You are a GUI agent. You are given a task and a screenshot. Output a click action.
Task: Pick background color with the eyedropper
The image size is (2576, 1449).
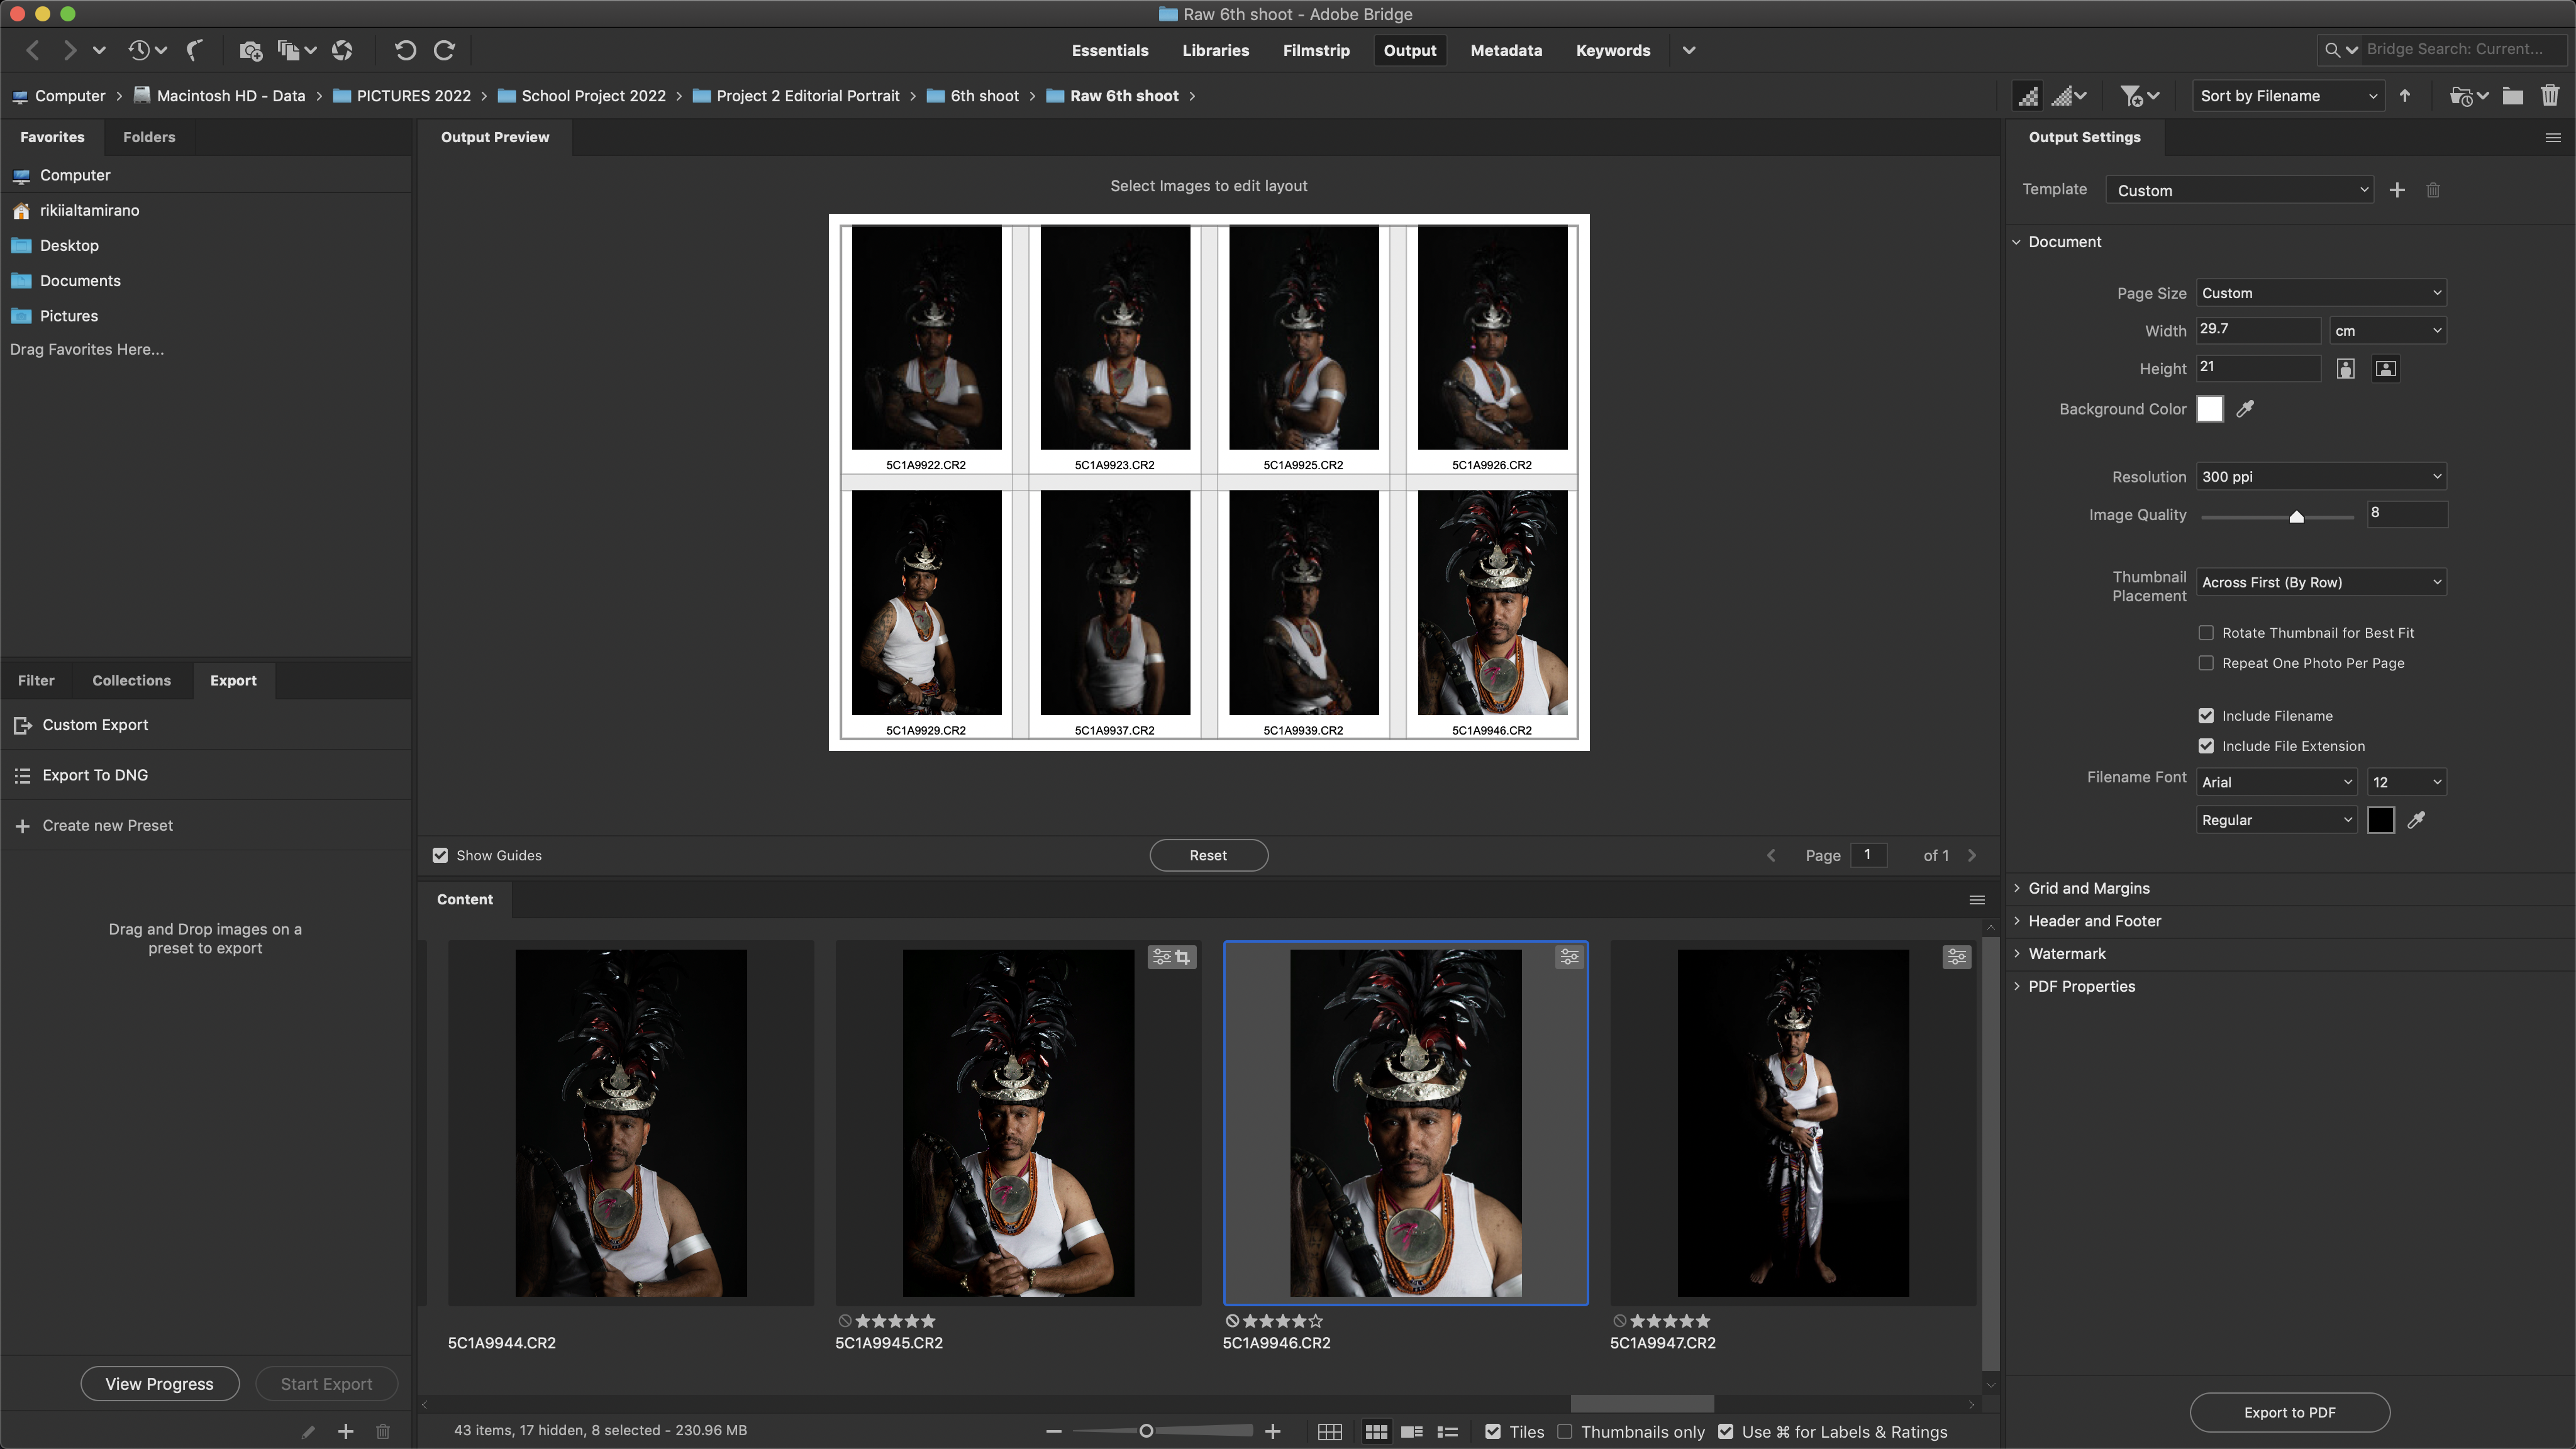2245,409
